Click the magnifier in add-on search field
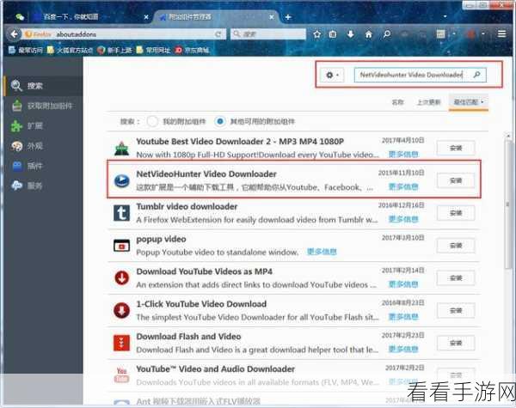Viewport: 516px width, 408px height. coord(476,75)
